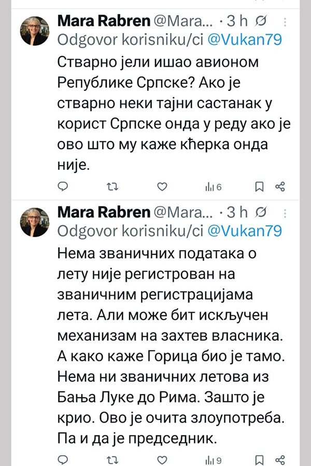The width and height of the screenshot is (311, 466).
Task: Share the first tweet via share icon
Action: (x=280, y=186)
